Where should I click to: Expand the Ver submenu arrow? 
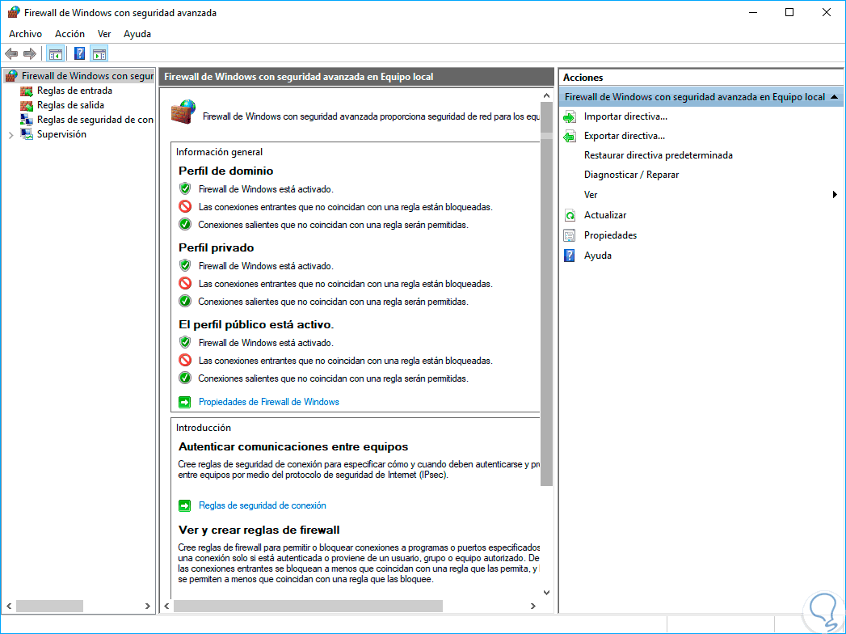point(835,194)
